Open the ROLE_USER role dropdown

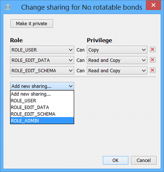pyautogui.click(x=42, y=50)
